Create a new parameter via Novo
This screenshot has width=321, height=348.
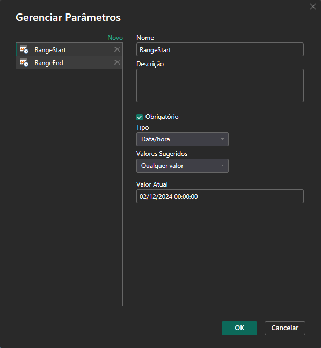tap(115, 38)
